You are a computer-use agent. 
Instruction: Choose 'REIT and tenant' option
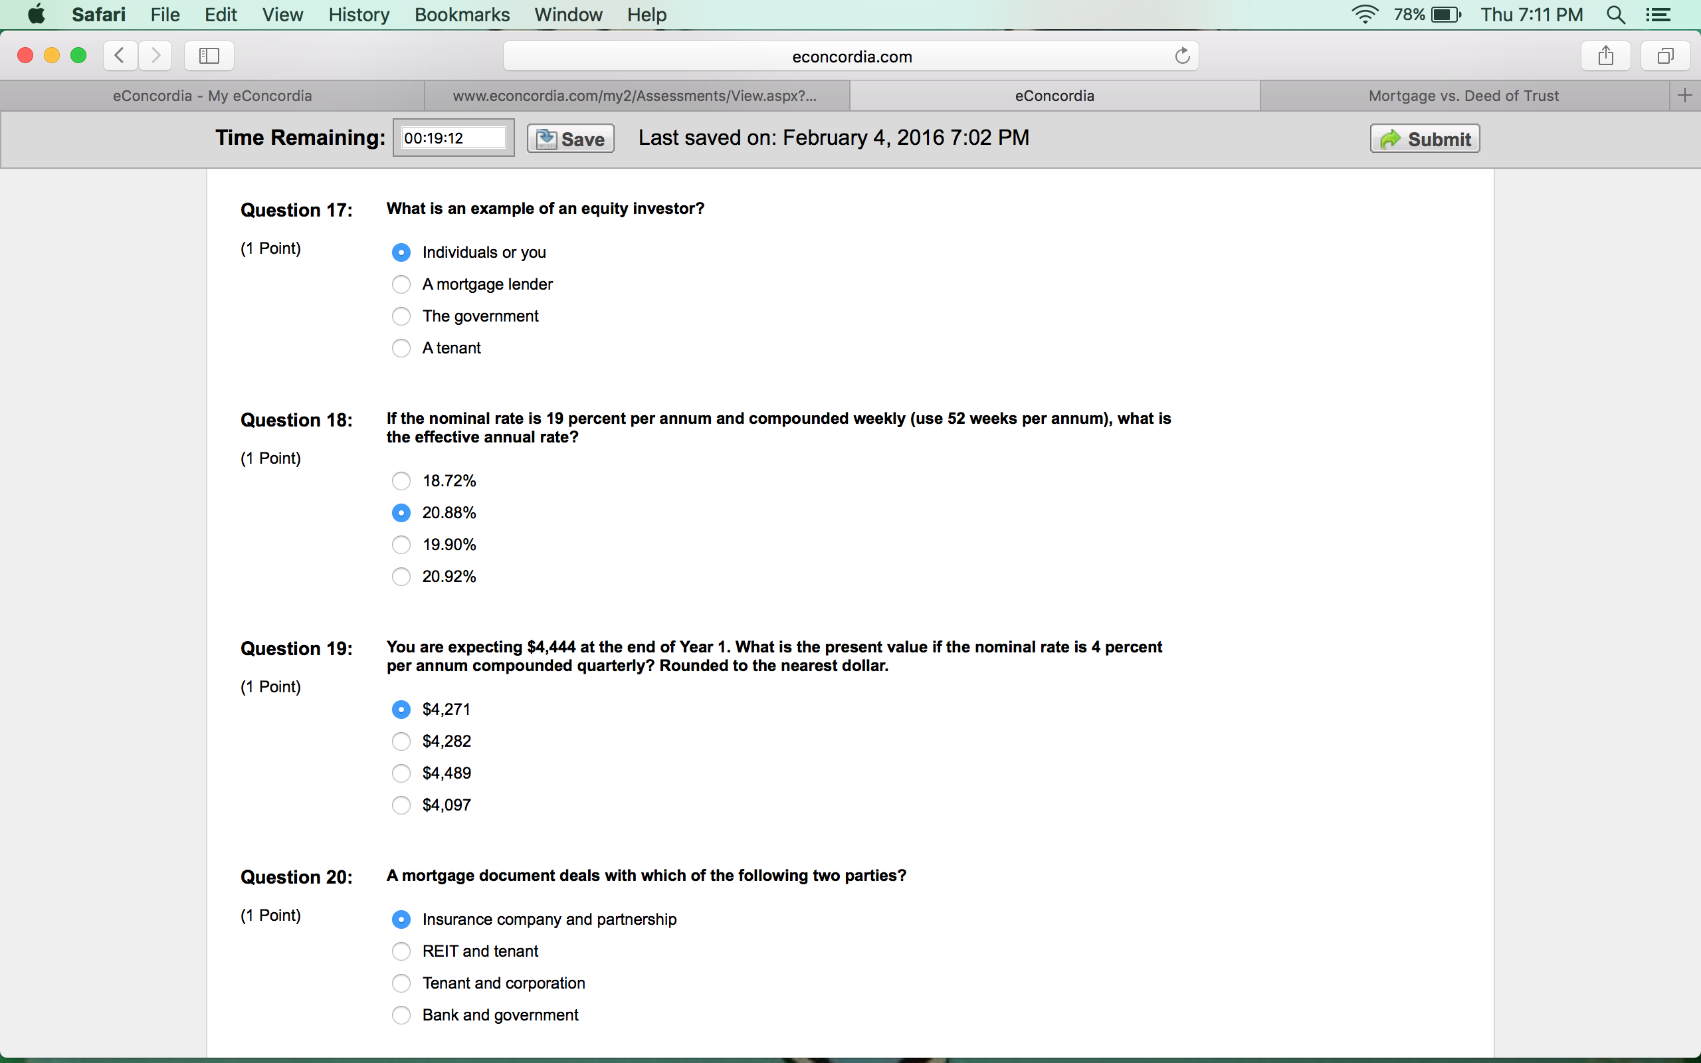pyautogui.click(x=401, y=951)
